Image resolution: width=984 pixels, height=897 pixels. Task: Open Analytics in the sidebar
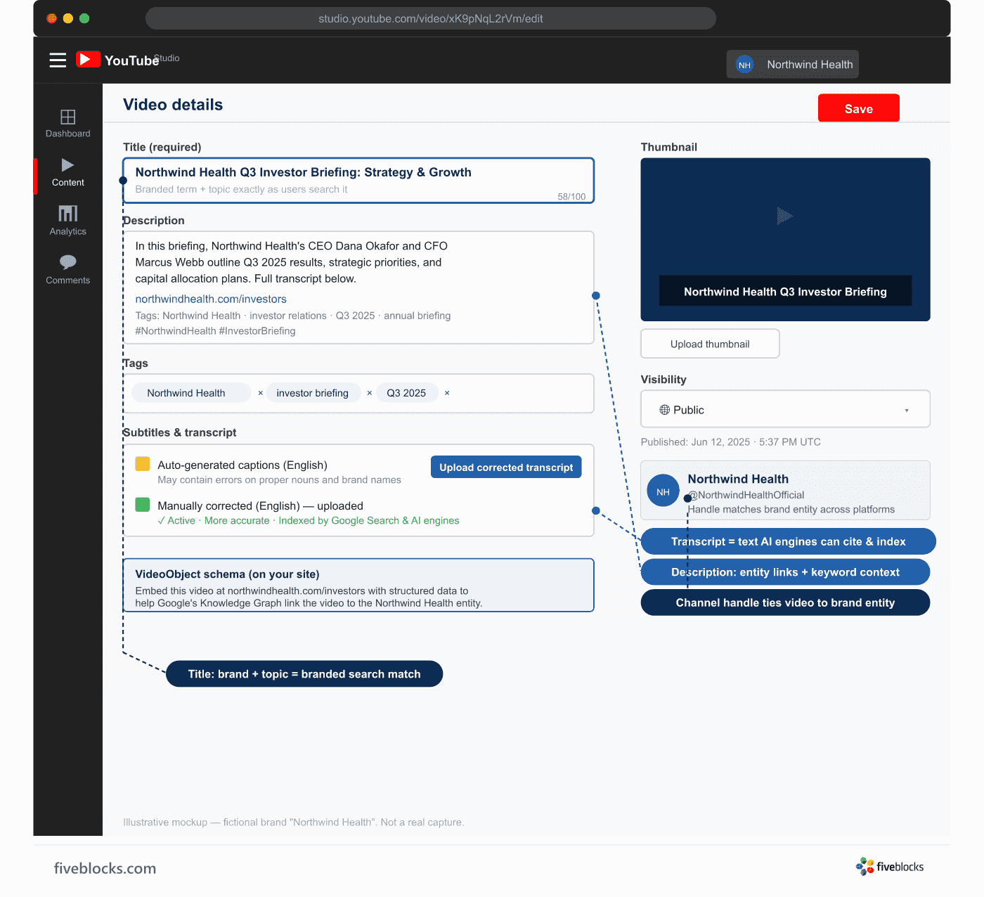coord(68,221)
